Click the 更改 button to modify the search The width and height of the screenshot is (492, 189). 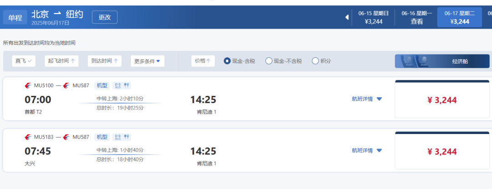click(x=105, y=17)
